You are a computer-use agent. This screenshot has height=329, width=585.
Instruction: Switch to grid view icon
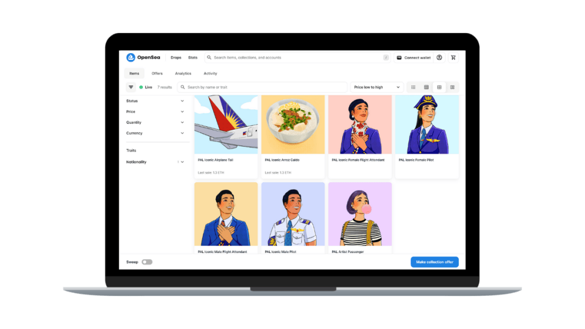[x=439, y=87]
